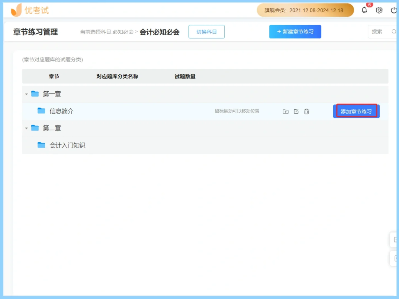Click add subfolder icon in 信息简介 row

pyautogui.click(x=285, y=112)
